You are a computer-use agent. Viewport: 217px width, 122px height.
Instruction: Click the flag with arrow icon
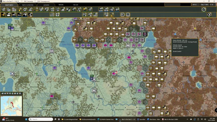pos(85,15)
